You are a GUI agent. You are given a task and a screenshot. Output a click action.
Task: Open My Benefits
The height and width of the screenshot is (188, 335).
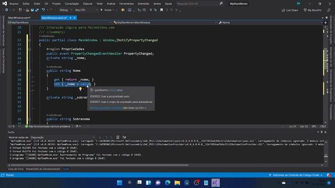pos(312,10)
